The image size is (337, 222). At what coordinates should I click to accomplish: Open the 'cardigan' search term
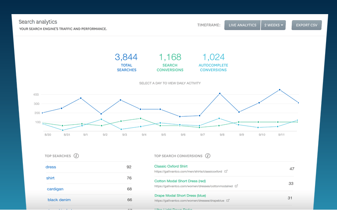pyautogui.click(x=55, y=189)
